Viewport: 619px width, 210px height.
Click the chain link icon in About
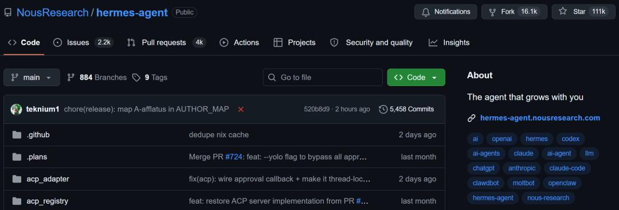coord(471,118)
